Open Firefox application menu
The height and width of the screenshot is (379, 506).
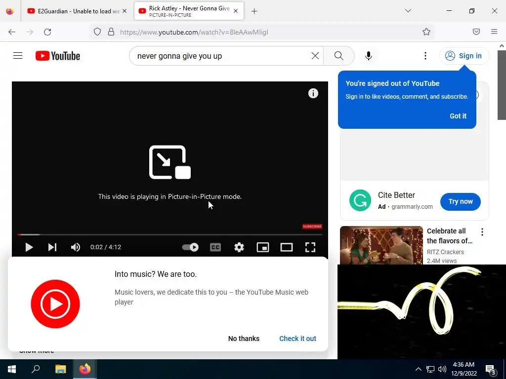494,32
